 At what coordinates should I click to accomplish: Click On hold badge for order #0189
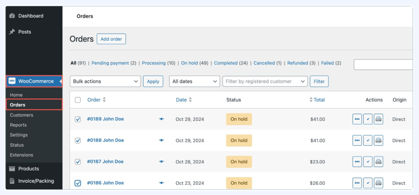239,119
